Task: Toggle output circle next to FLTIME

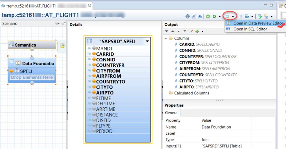Action: 94,98
